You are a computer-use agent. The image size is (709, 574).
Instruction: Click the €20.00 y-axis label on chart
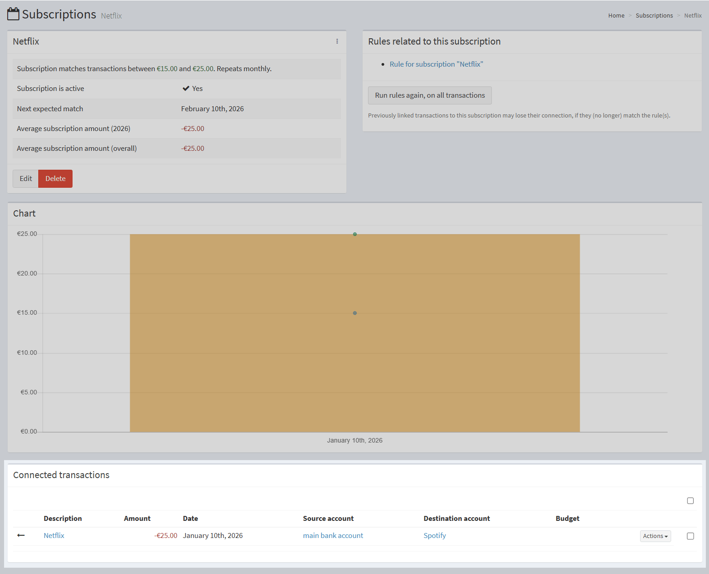27,274
